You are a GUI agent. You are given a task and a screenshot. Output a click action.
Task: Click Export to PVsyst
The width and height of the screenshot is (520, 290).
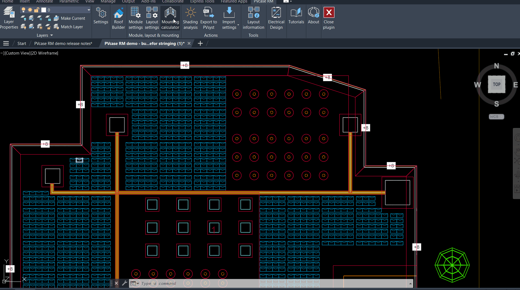click(x=209, y=18)
